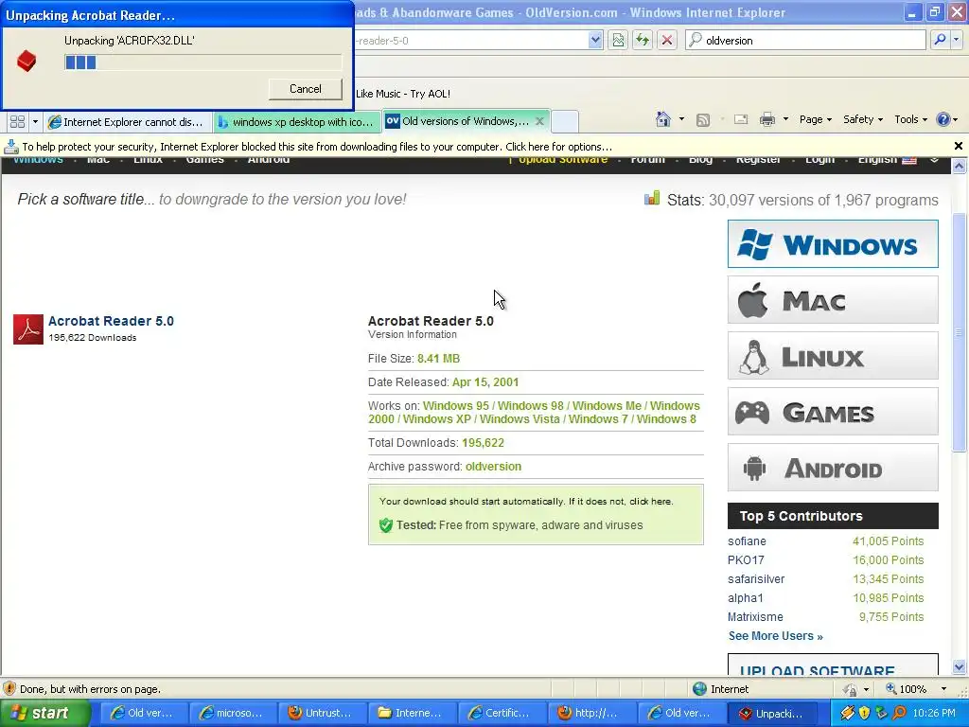This screenshot has height=727, width=969.
Task: Cancel the Acrobat Reader unpacking
Action: (306, 89)
